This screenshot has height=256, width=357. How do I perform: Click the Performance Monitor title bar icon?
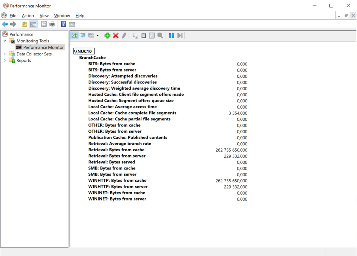pyautogui.click(x=6, y=6)
